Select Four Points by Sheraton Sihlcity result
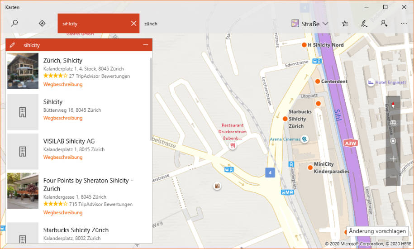Viewport: 414px width, 249px height. pyautogui.click(x=88, y=185)
